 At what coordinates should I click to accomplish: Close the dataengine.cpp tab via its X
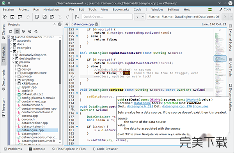(x=97, y=24)
